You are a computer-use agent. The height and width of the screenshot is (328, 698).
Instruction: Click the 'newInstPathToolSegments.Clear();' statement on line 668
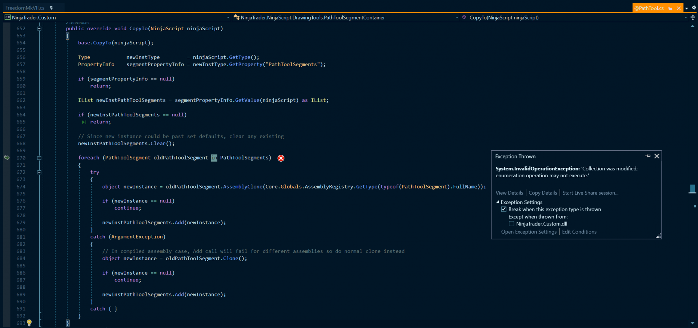(126, 143)
